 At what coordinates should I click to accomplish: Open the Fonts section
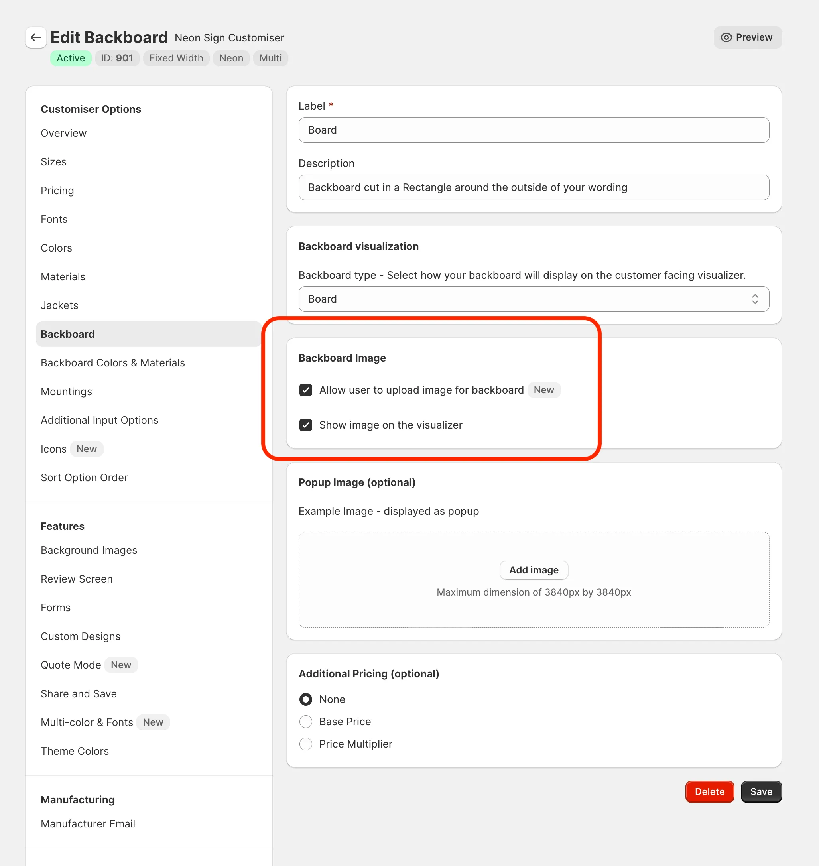[54, 219]
